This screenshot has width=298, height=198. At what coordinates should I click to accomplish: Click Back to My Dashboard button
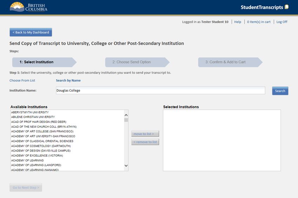tap(31, 32)
